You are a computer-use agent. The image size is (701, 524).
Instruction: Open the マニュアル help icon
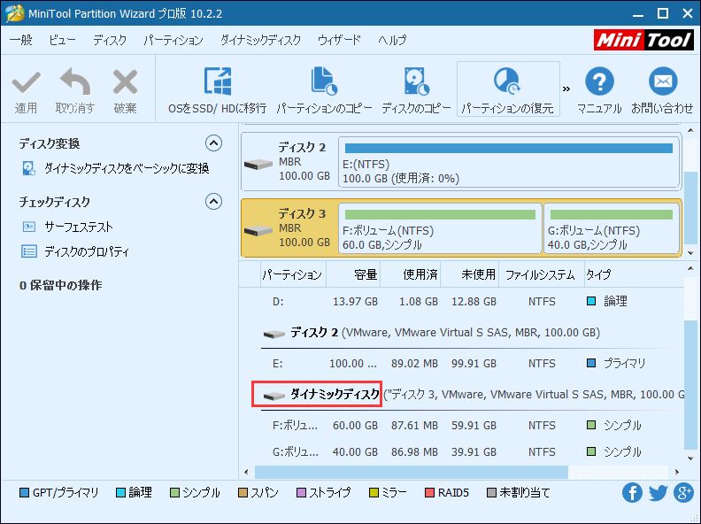click(599, 82)
